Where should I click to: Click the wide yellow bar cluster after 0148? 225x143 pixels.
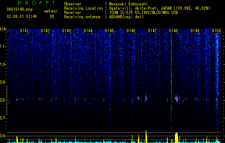(176, 138)
